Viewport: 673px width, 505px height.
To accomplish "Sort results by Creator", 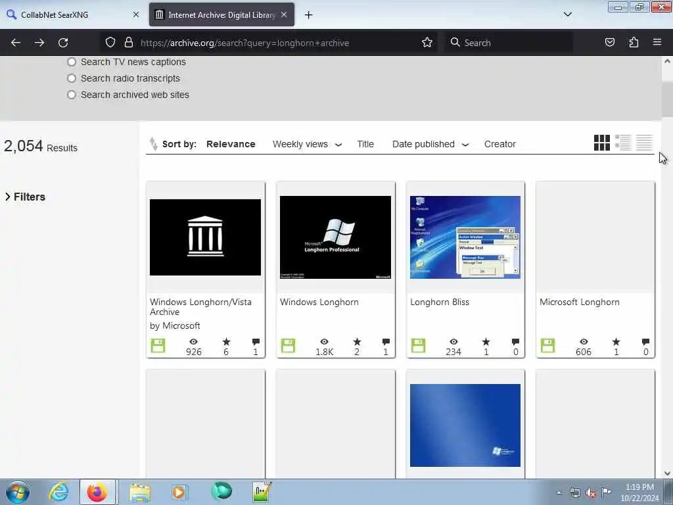I will pos(500,144).
